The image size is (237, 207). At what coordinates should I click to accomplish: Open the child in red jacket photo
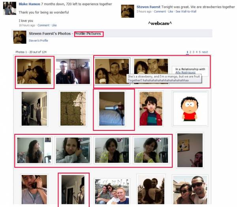pyautogui.click(x=150, y=109)
